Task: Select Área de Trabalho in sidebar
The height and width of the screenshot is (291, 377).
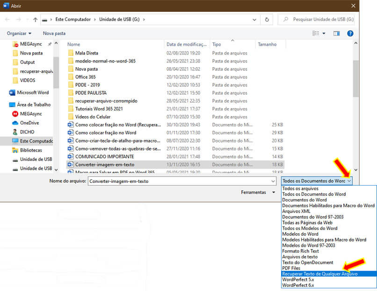Action: [x=30, y=105]
